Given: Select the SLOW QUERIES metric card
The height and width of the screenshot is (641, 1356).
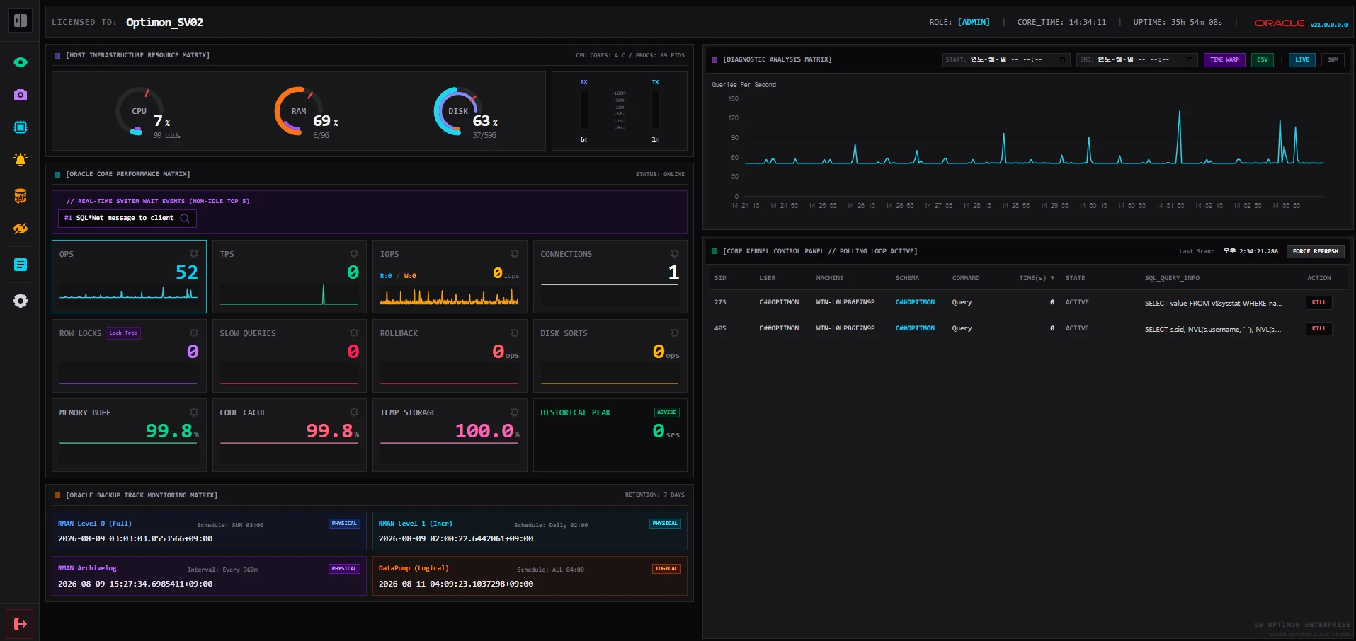Looking at the screenshot, I should coord(289,356).
